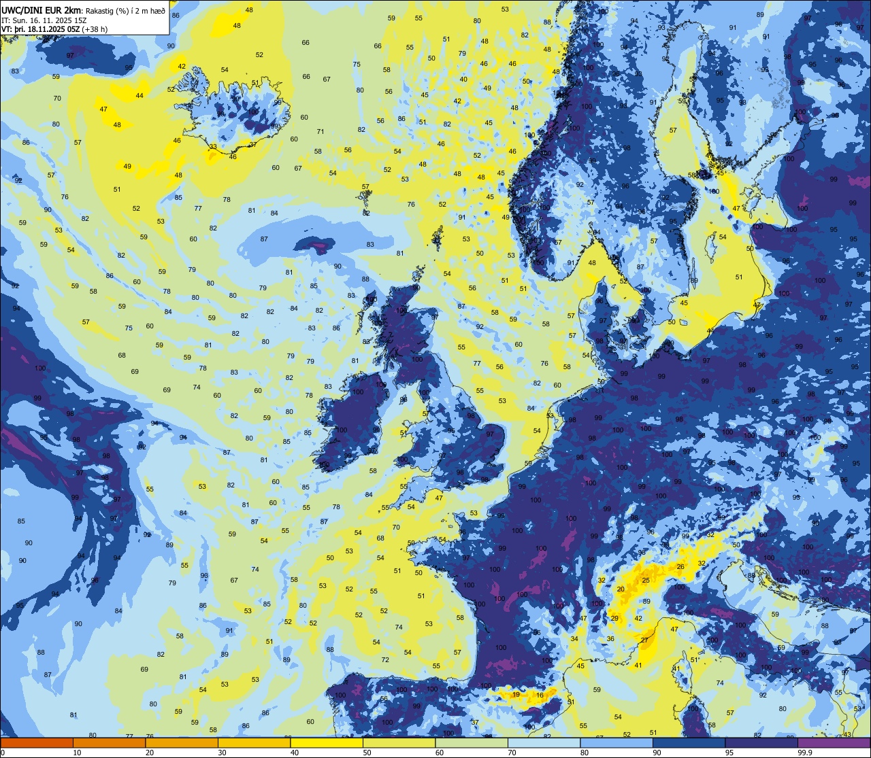The height and width of the screenshot is (758, 871).
Task: Click the humidity value '33' on Iceland's south coast
Action: (213, 146)
